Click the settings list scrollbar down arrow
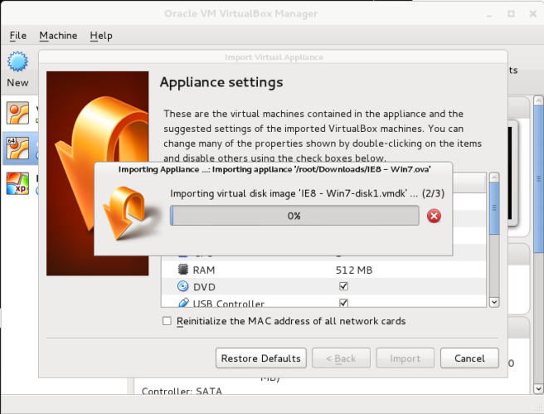Viewport: 544px width, 414px height. [494, 302]
